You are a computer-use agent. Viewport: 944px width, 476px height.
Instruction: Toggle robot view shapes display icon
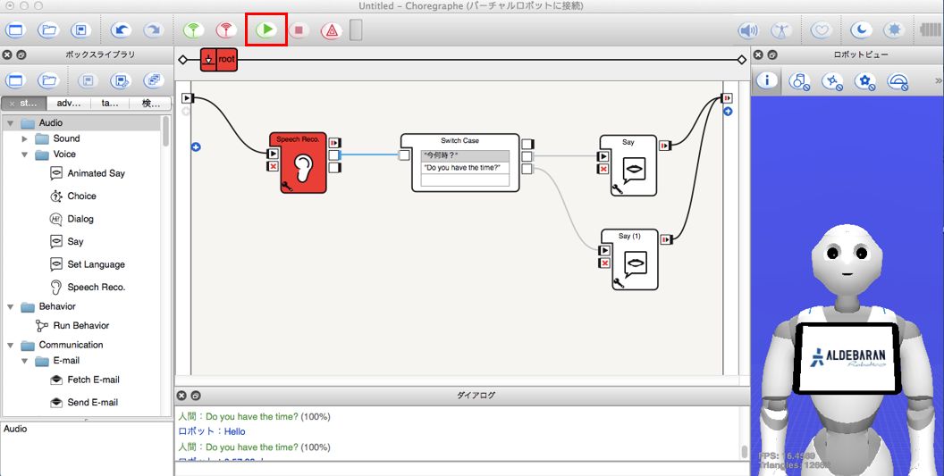(x=799, y=80)
